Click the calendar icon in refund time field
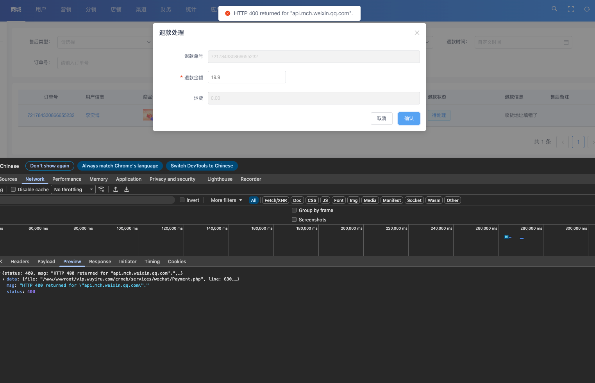This screenshot has height=383, width=595. click(566, 42)
